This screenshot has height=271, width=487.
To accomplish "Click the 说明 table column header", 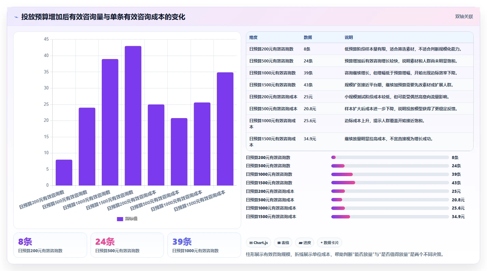I will click(x=349, y=37).
